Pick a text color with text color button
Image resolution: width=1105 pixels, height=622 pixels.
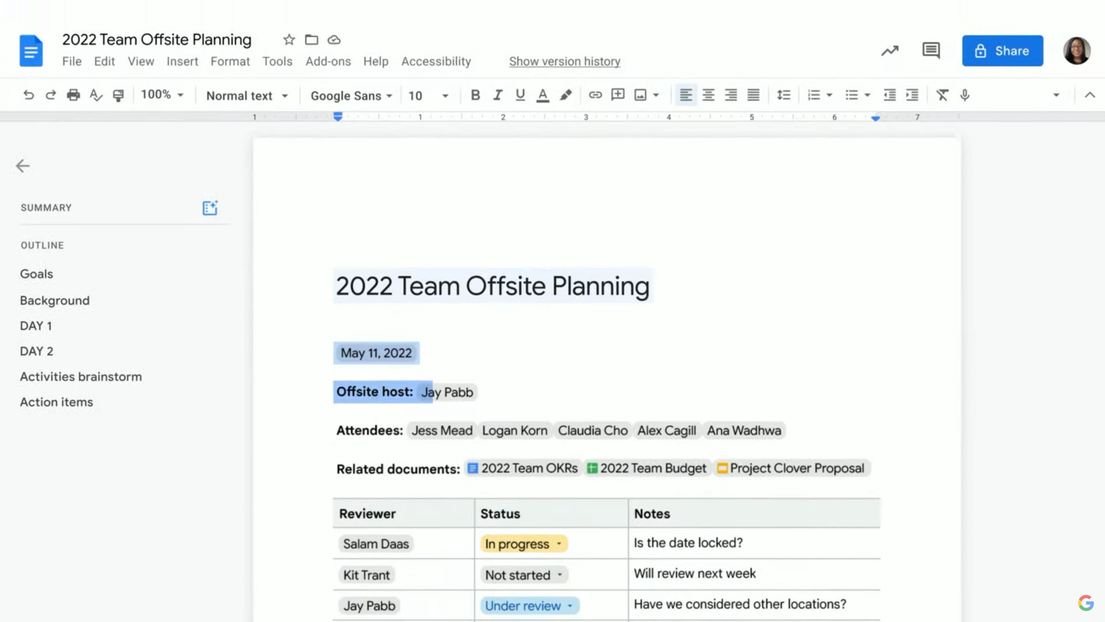(x=543, y=95)
